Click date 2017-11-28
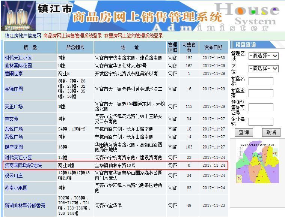The height and width of the screenshot is (217, 285). click(x=214, y=106)
